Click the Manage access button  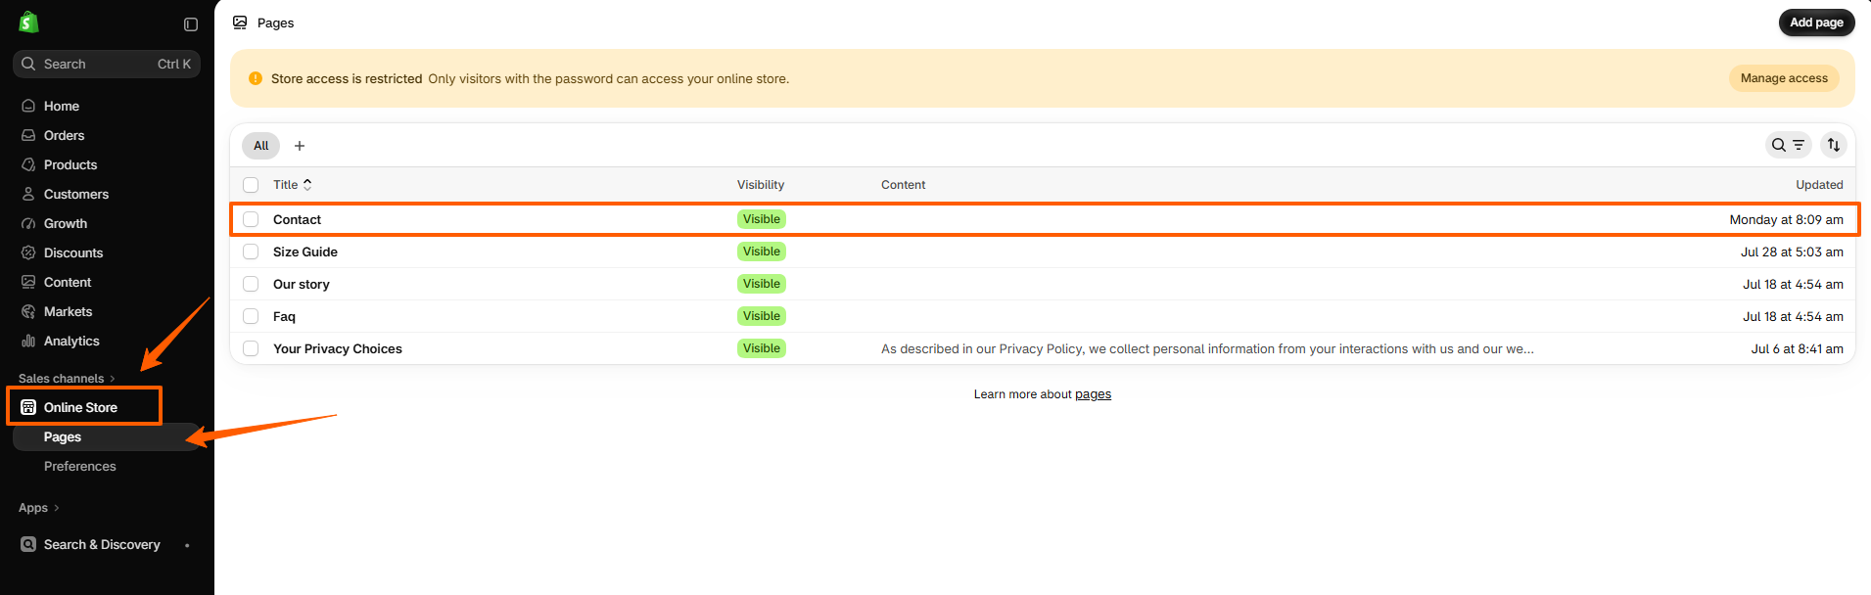coord(1784,78)
